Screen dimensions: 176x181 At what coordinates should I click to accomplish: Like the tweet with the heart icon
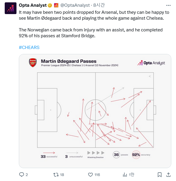(x=90, y=175)
